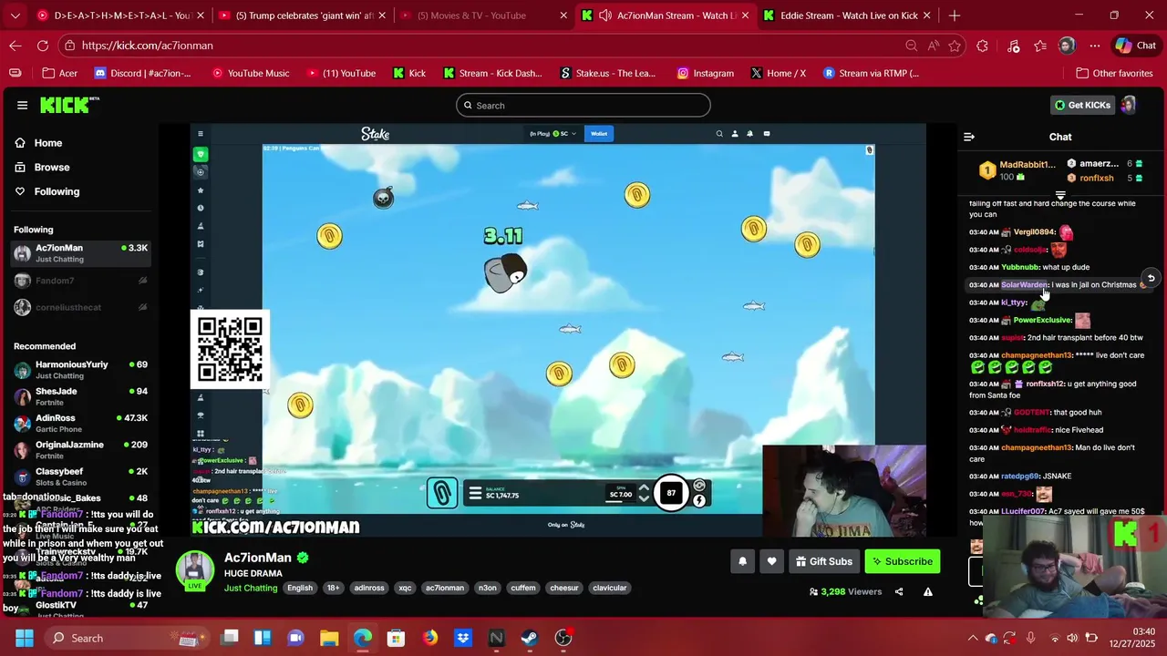Open the Other favorites folder

(x=1114, y=73)
